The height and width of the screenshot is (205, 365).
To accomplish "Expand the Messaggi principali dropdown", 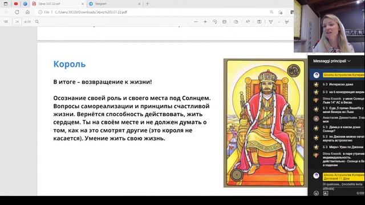I will tap(332, 61).
